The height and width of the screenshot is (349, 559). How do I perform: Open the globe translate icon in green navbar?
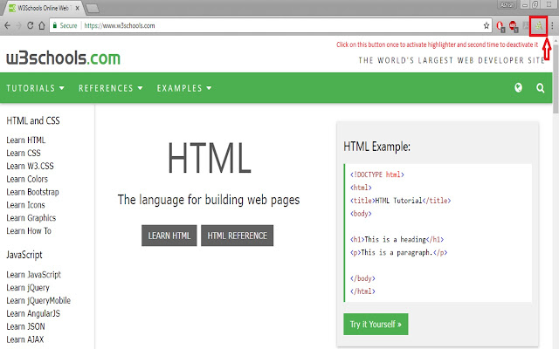coord(518,87)
